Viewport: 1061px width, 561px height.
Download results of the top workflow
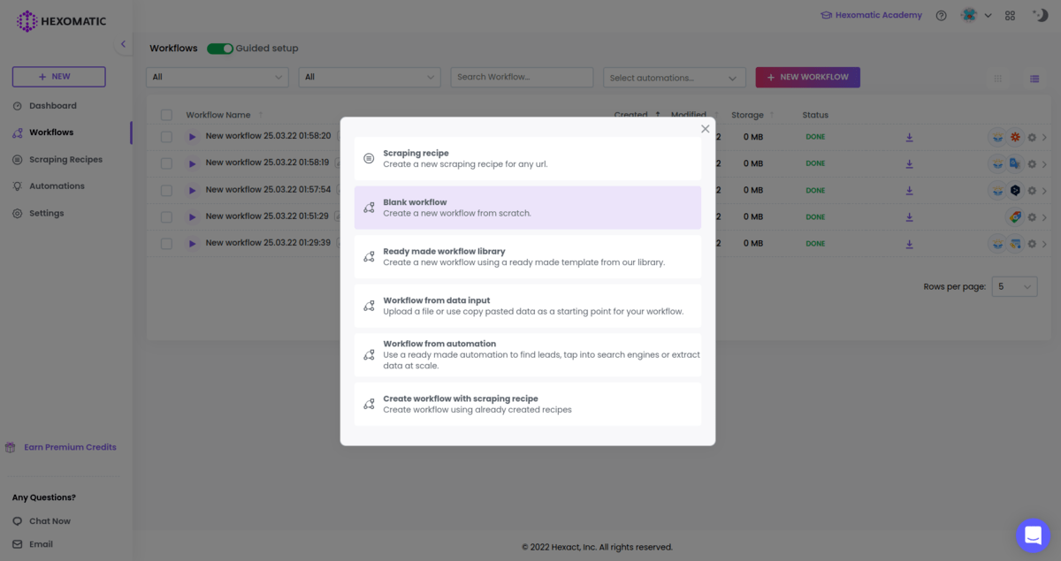(909, 136)
